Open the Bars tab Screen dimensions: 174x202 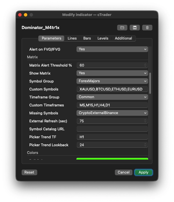[x=87, y=38]
